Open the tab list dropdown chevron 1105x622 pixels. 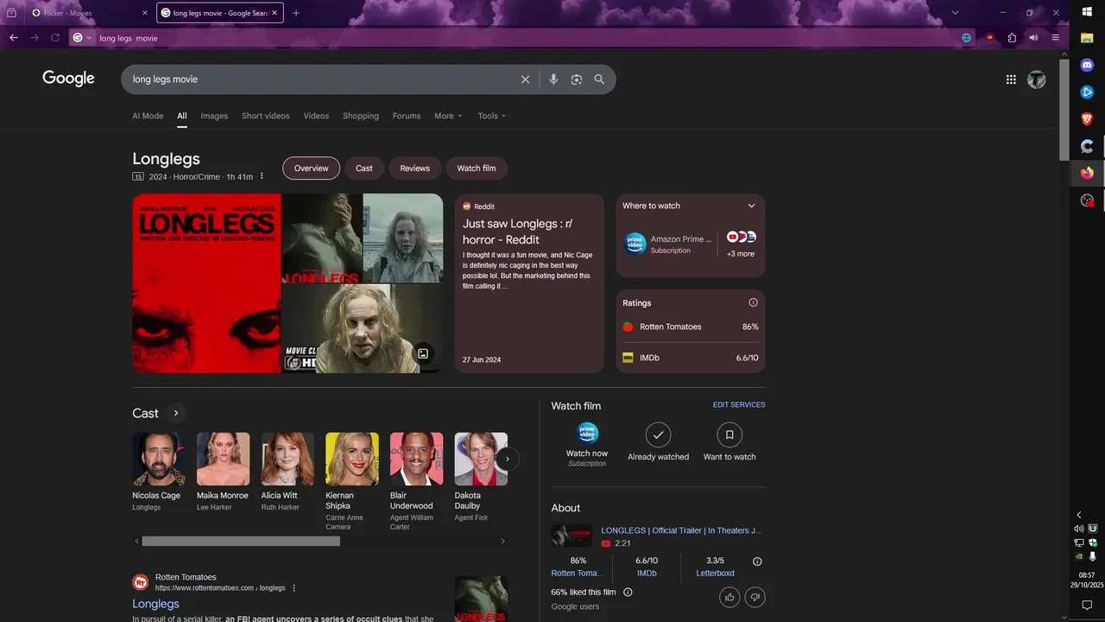[x=955, y=13]
